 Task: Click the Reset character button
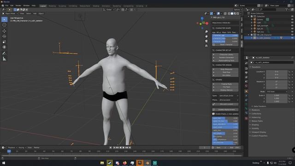pos(225,45)
